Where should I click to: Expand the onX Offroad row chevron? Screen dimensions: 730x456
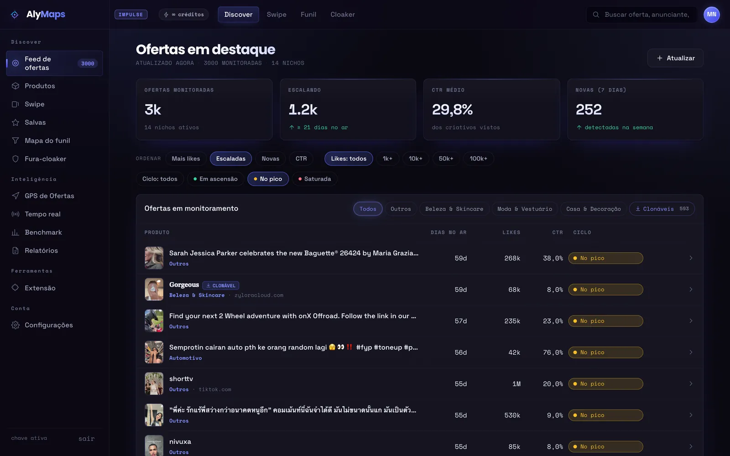(x=691, y=321)
